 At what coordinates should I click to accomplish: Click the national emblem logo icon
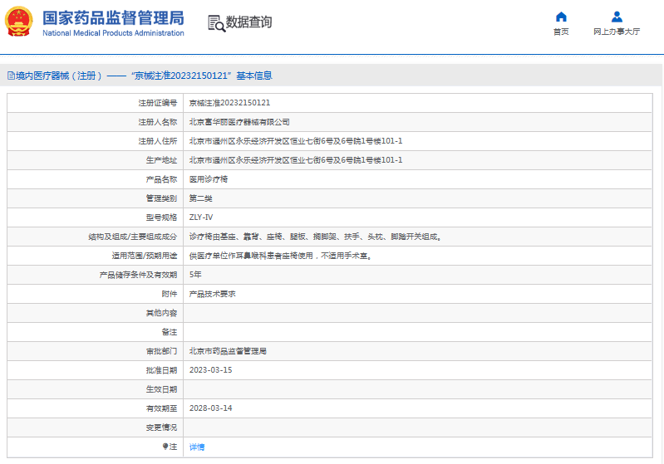pos(20,22)
